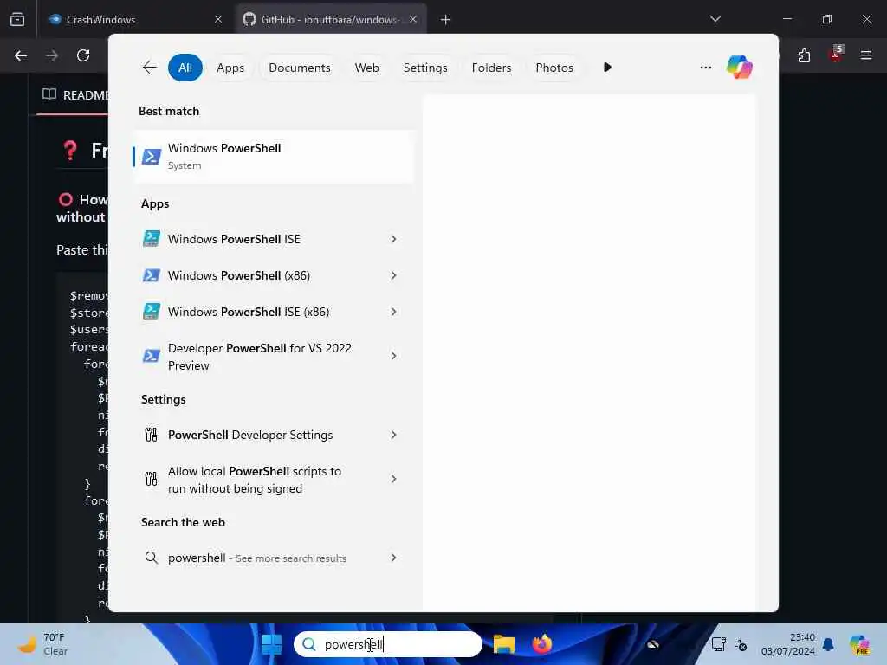Image resolution: width=887 pixels, height=665 pixels.
Task: Open Copilot from the search panel
Action: pyautogui.click(x=740, y=68)
